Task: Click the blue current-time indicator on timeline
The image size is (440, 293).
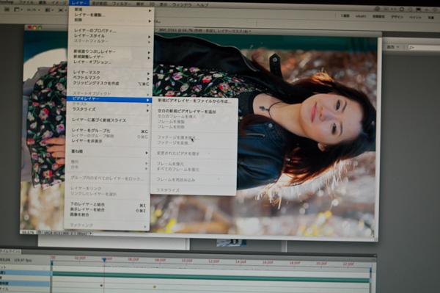Action: tap(104, 259)
